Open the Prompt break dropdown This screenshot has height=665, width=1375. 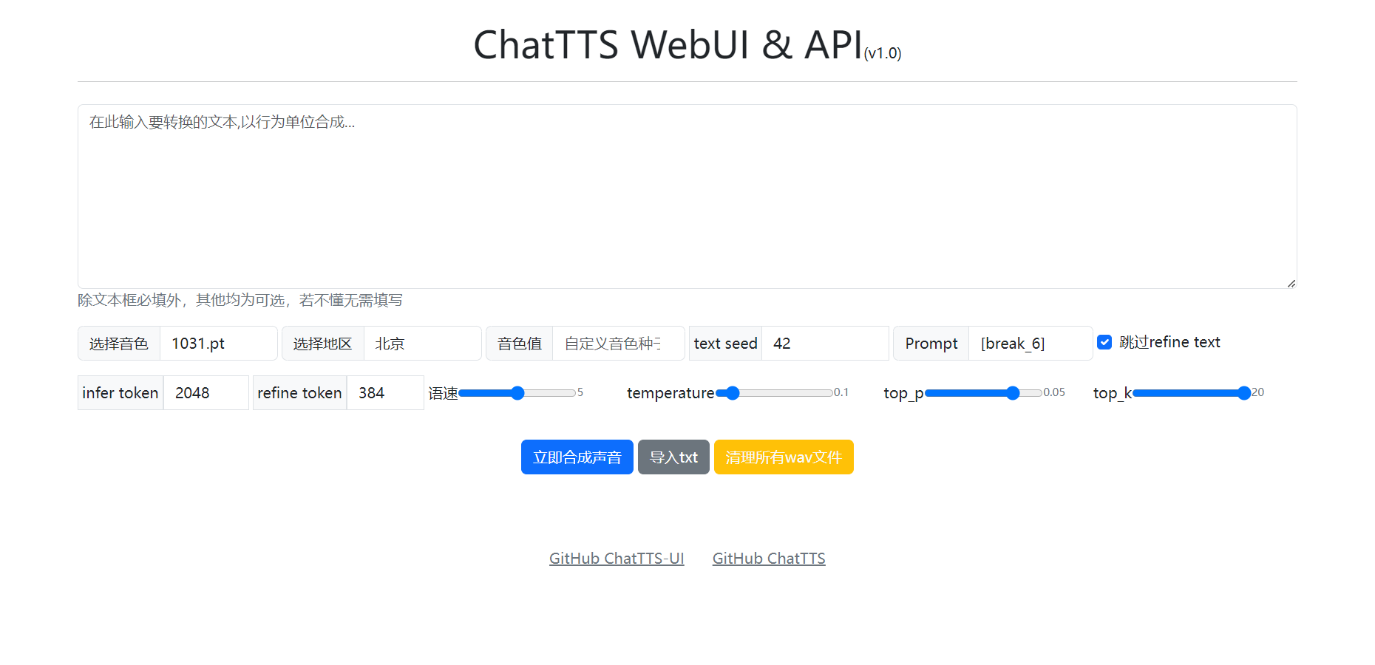click(x=1030, y=344)
